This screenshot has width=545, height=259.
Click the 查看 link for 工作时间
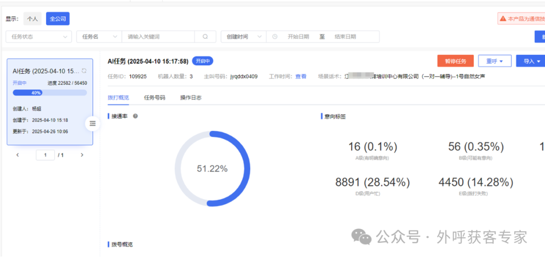[301, 77]
